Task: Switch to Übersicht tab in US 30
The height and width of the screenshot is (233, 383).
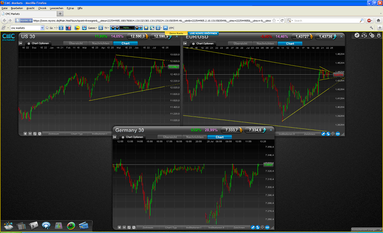Action: click(x=76, y=43)
